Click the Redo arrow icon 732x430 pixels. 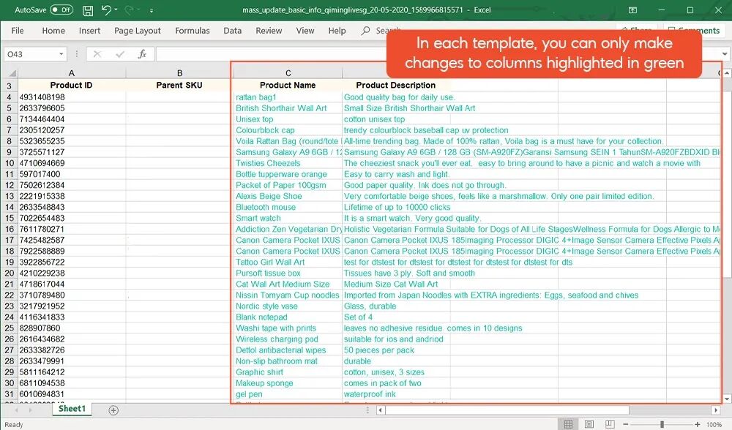pyautogui.click(x=129, y=10)
